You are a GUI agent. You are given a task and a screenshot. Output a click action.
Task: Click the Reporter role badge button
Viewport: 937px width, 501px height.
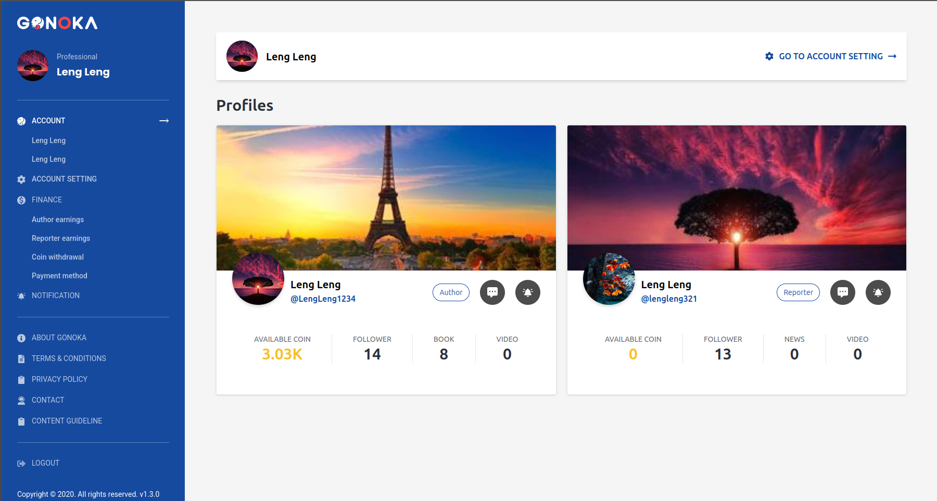(x=798, y=292)
